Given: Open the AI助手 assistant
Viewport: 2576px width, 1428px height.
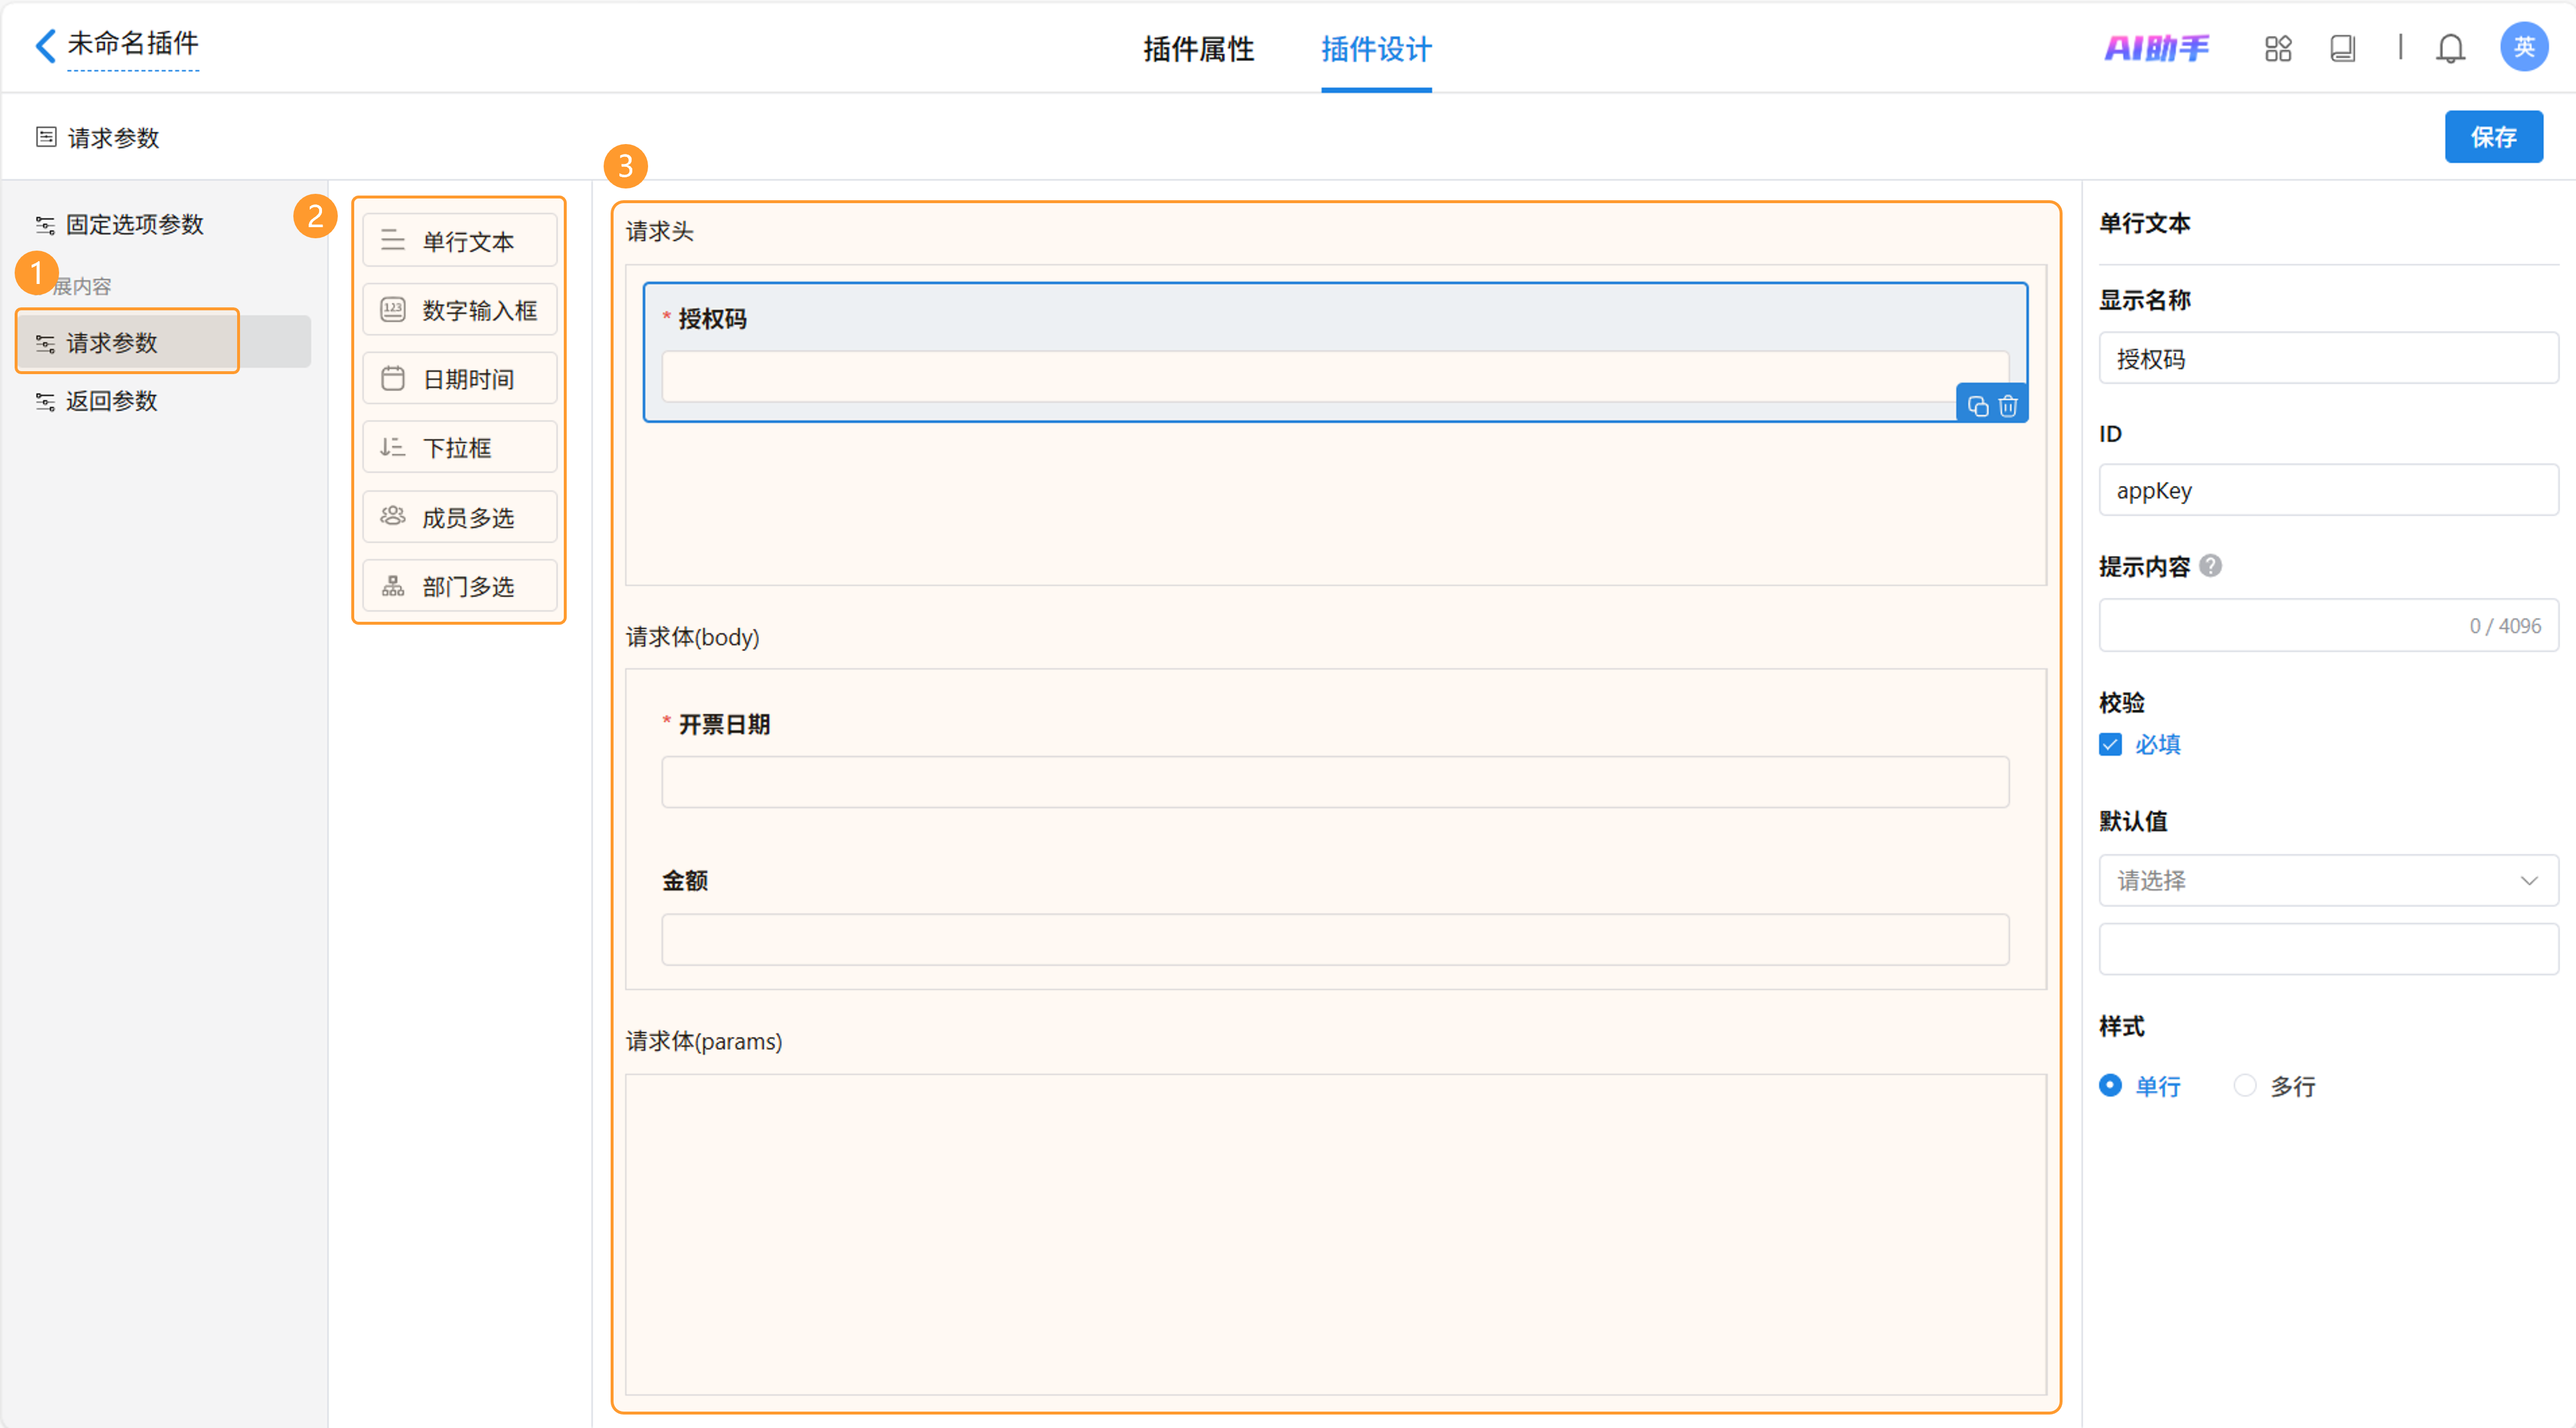Looking at the screenshot, I should pos(2156,48).
